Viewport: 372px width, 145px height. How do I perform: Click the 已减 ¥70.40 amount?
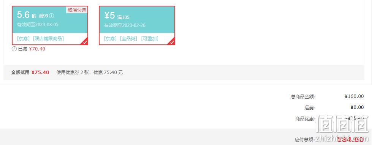point(37,49)
